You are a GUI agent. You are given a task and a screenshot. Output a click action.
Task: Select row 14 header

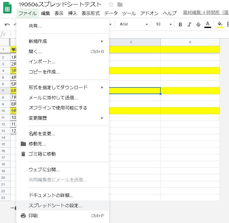(5, 137)
